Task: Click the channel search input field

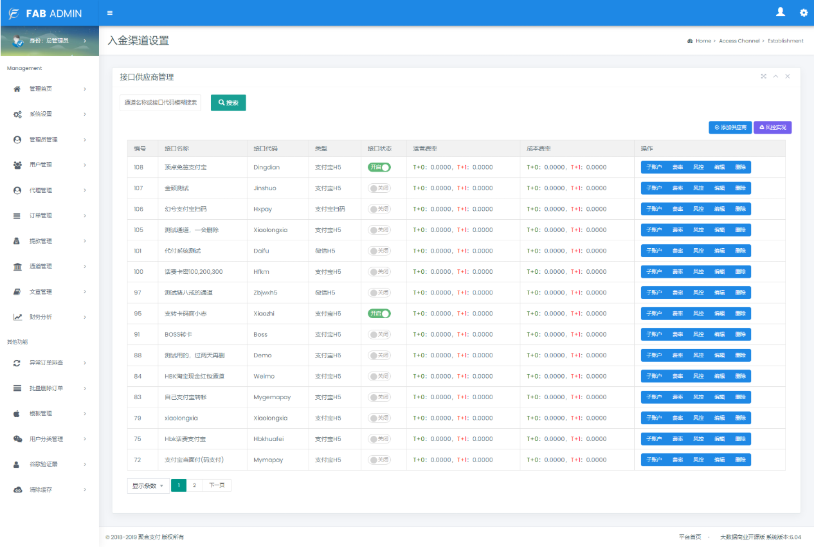Action: tap(160, 102)
